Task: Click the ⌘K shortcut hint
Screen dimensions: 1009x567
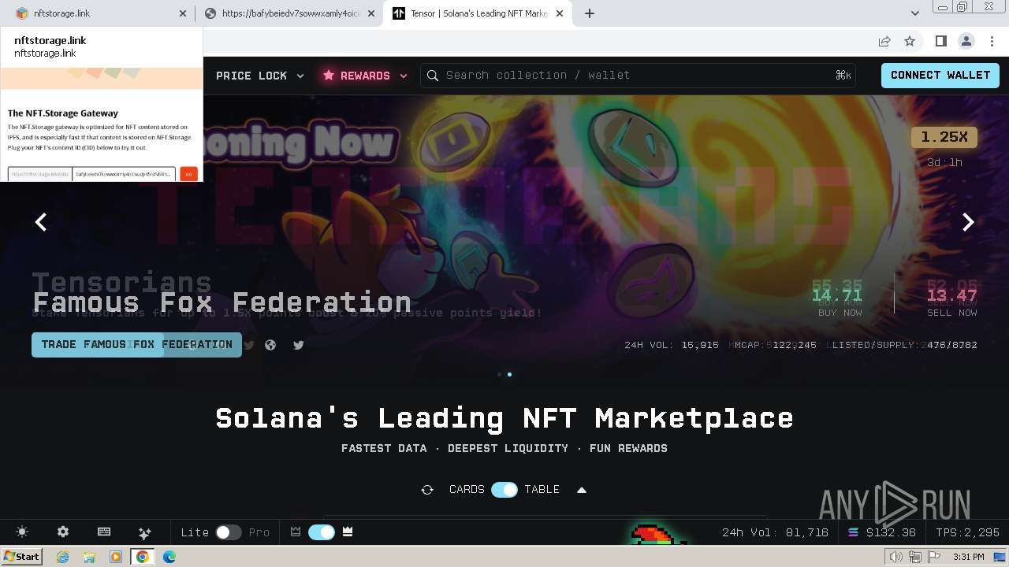Action: (x=843, y=76)
